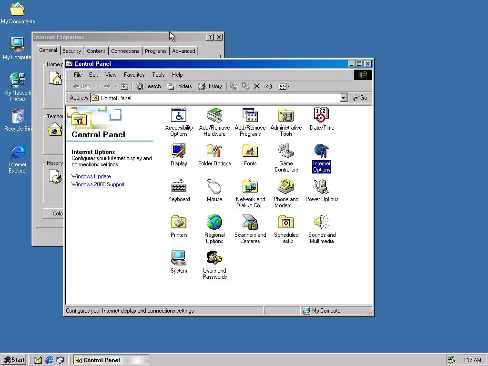Select the Power Options icon
The image size is (488, 366).
tap(322, 191)
